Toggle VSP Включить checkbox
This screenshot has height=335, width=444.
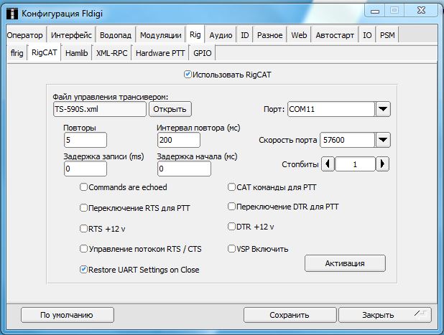tap(231, 249)
